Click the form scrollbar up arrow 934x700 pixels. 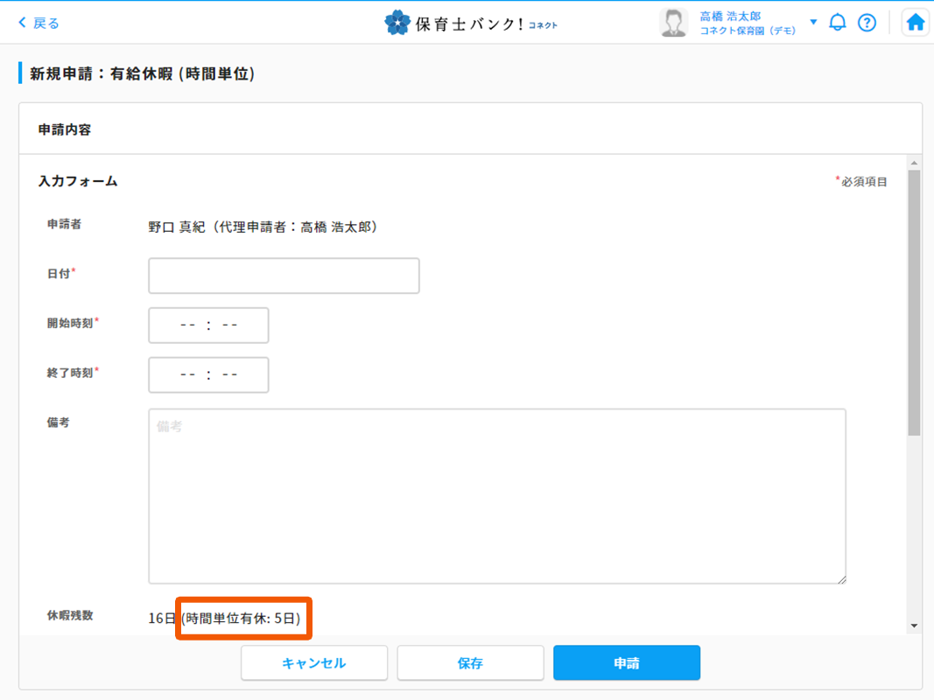point(914,163)
